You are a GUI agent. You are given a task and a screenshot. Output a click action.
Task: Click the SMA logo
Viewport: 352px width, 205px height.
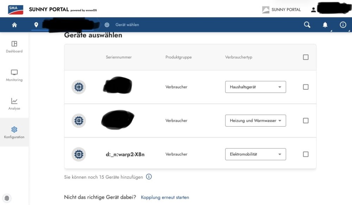(x=15, y=9)
